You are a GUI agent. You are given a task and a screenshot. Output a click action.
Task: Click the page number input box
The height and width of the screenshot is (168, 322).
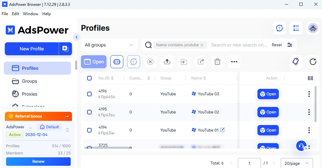pos(249,163)
